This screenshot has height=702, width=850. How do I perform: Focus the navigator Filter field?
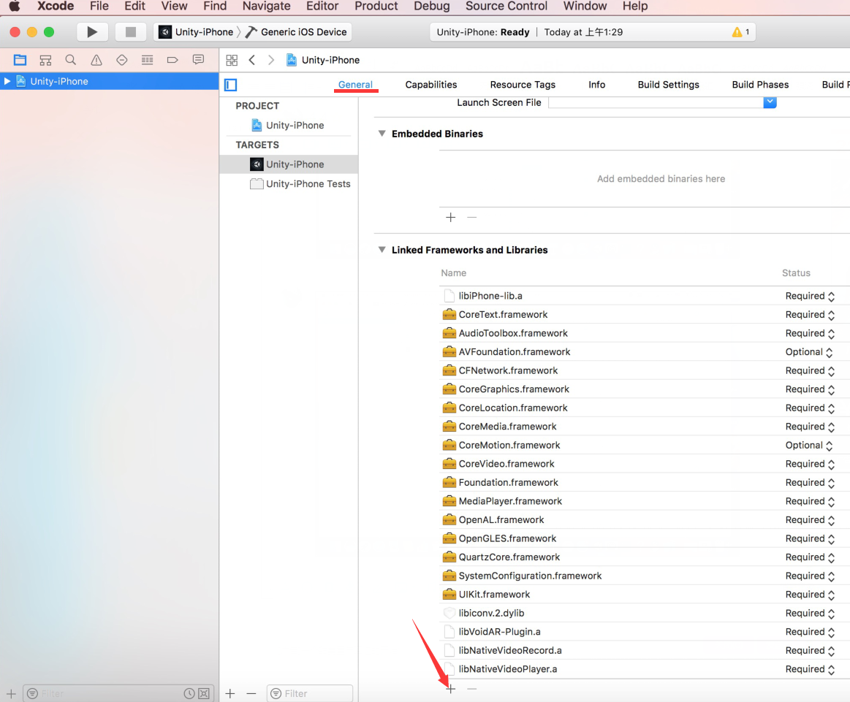118,693
